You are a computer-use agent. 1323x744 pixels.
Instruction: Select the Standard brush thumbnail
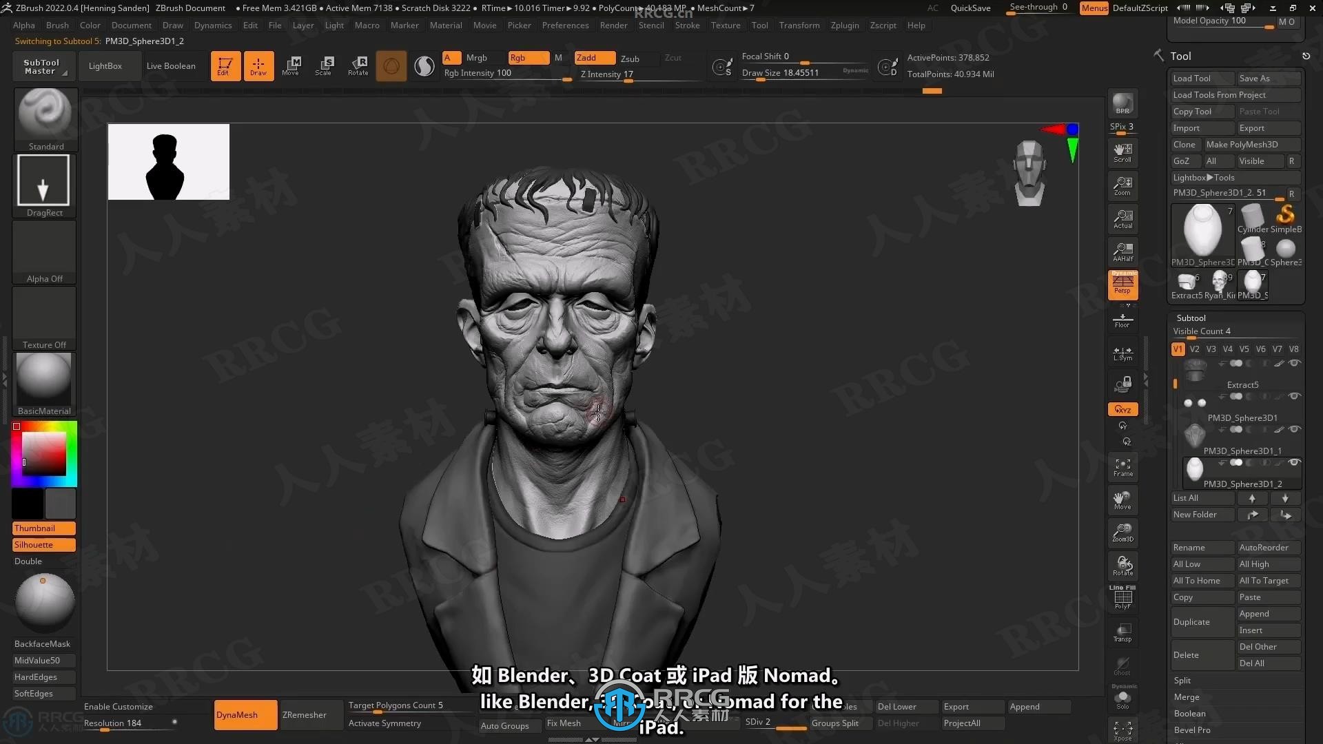coord(45,119)
